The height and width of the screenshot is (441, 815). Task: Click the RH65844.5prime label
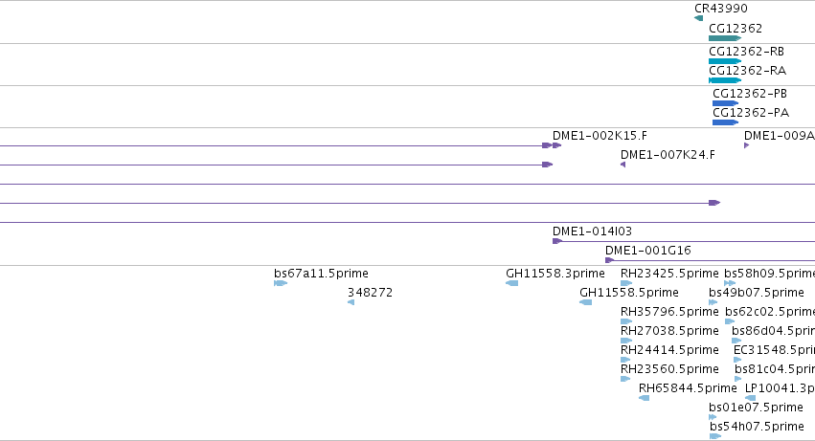click(x=688, y=388)
